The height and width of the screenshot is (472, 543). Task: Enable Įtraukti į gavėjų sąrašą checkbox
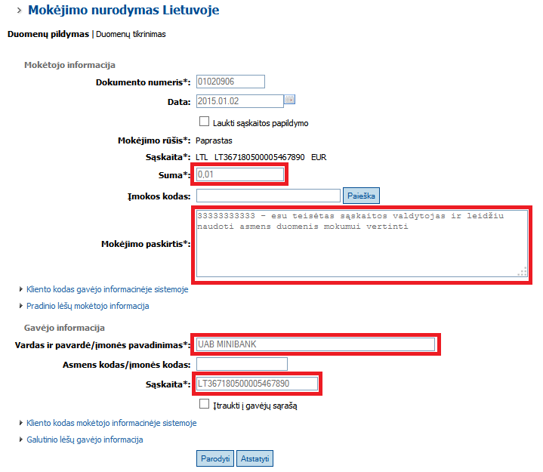click(x=205, y=404)
